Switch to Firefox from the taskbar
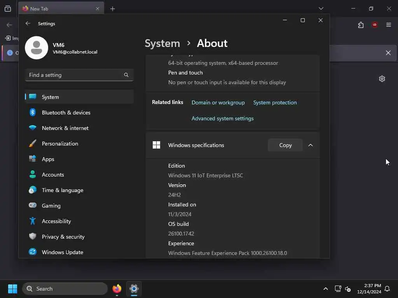The image size is (398, 298). [117, 289]
